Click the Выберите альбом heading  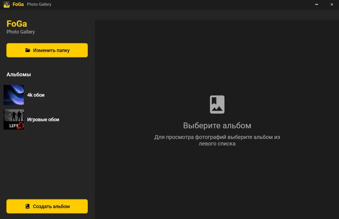pos(217,126)
